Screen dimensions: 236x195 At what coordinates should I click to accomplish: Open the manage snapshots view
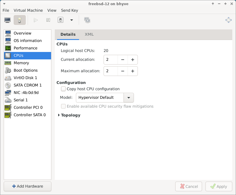click(87, 20)
